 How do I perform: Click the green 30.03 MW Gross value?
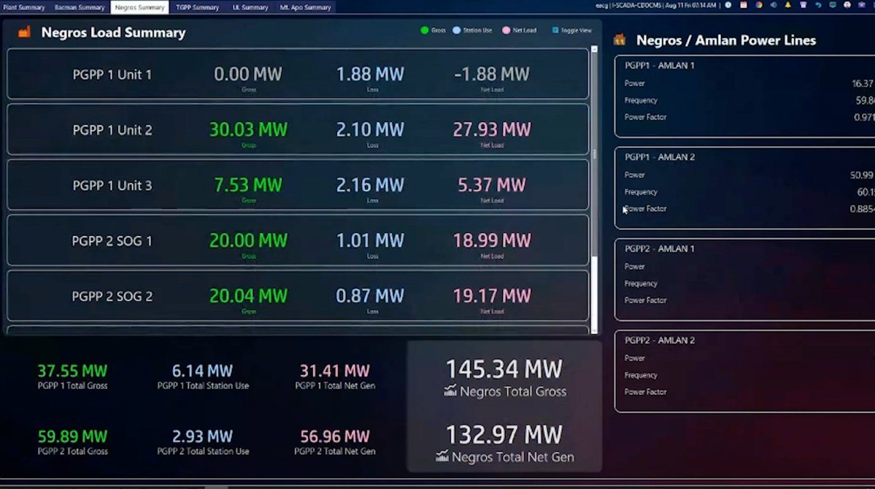[247, 128]
